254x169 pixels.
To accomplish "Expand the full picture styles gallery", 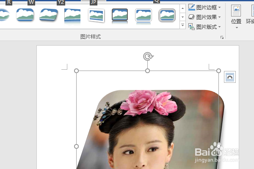I will click(x=182, y=25).
